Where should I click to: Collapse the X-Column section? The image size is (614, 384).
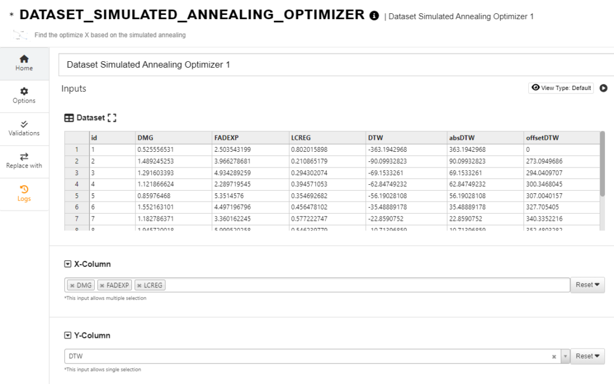coord(68,264)
